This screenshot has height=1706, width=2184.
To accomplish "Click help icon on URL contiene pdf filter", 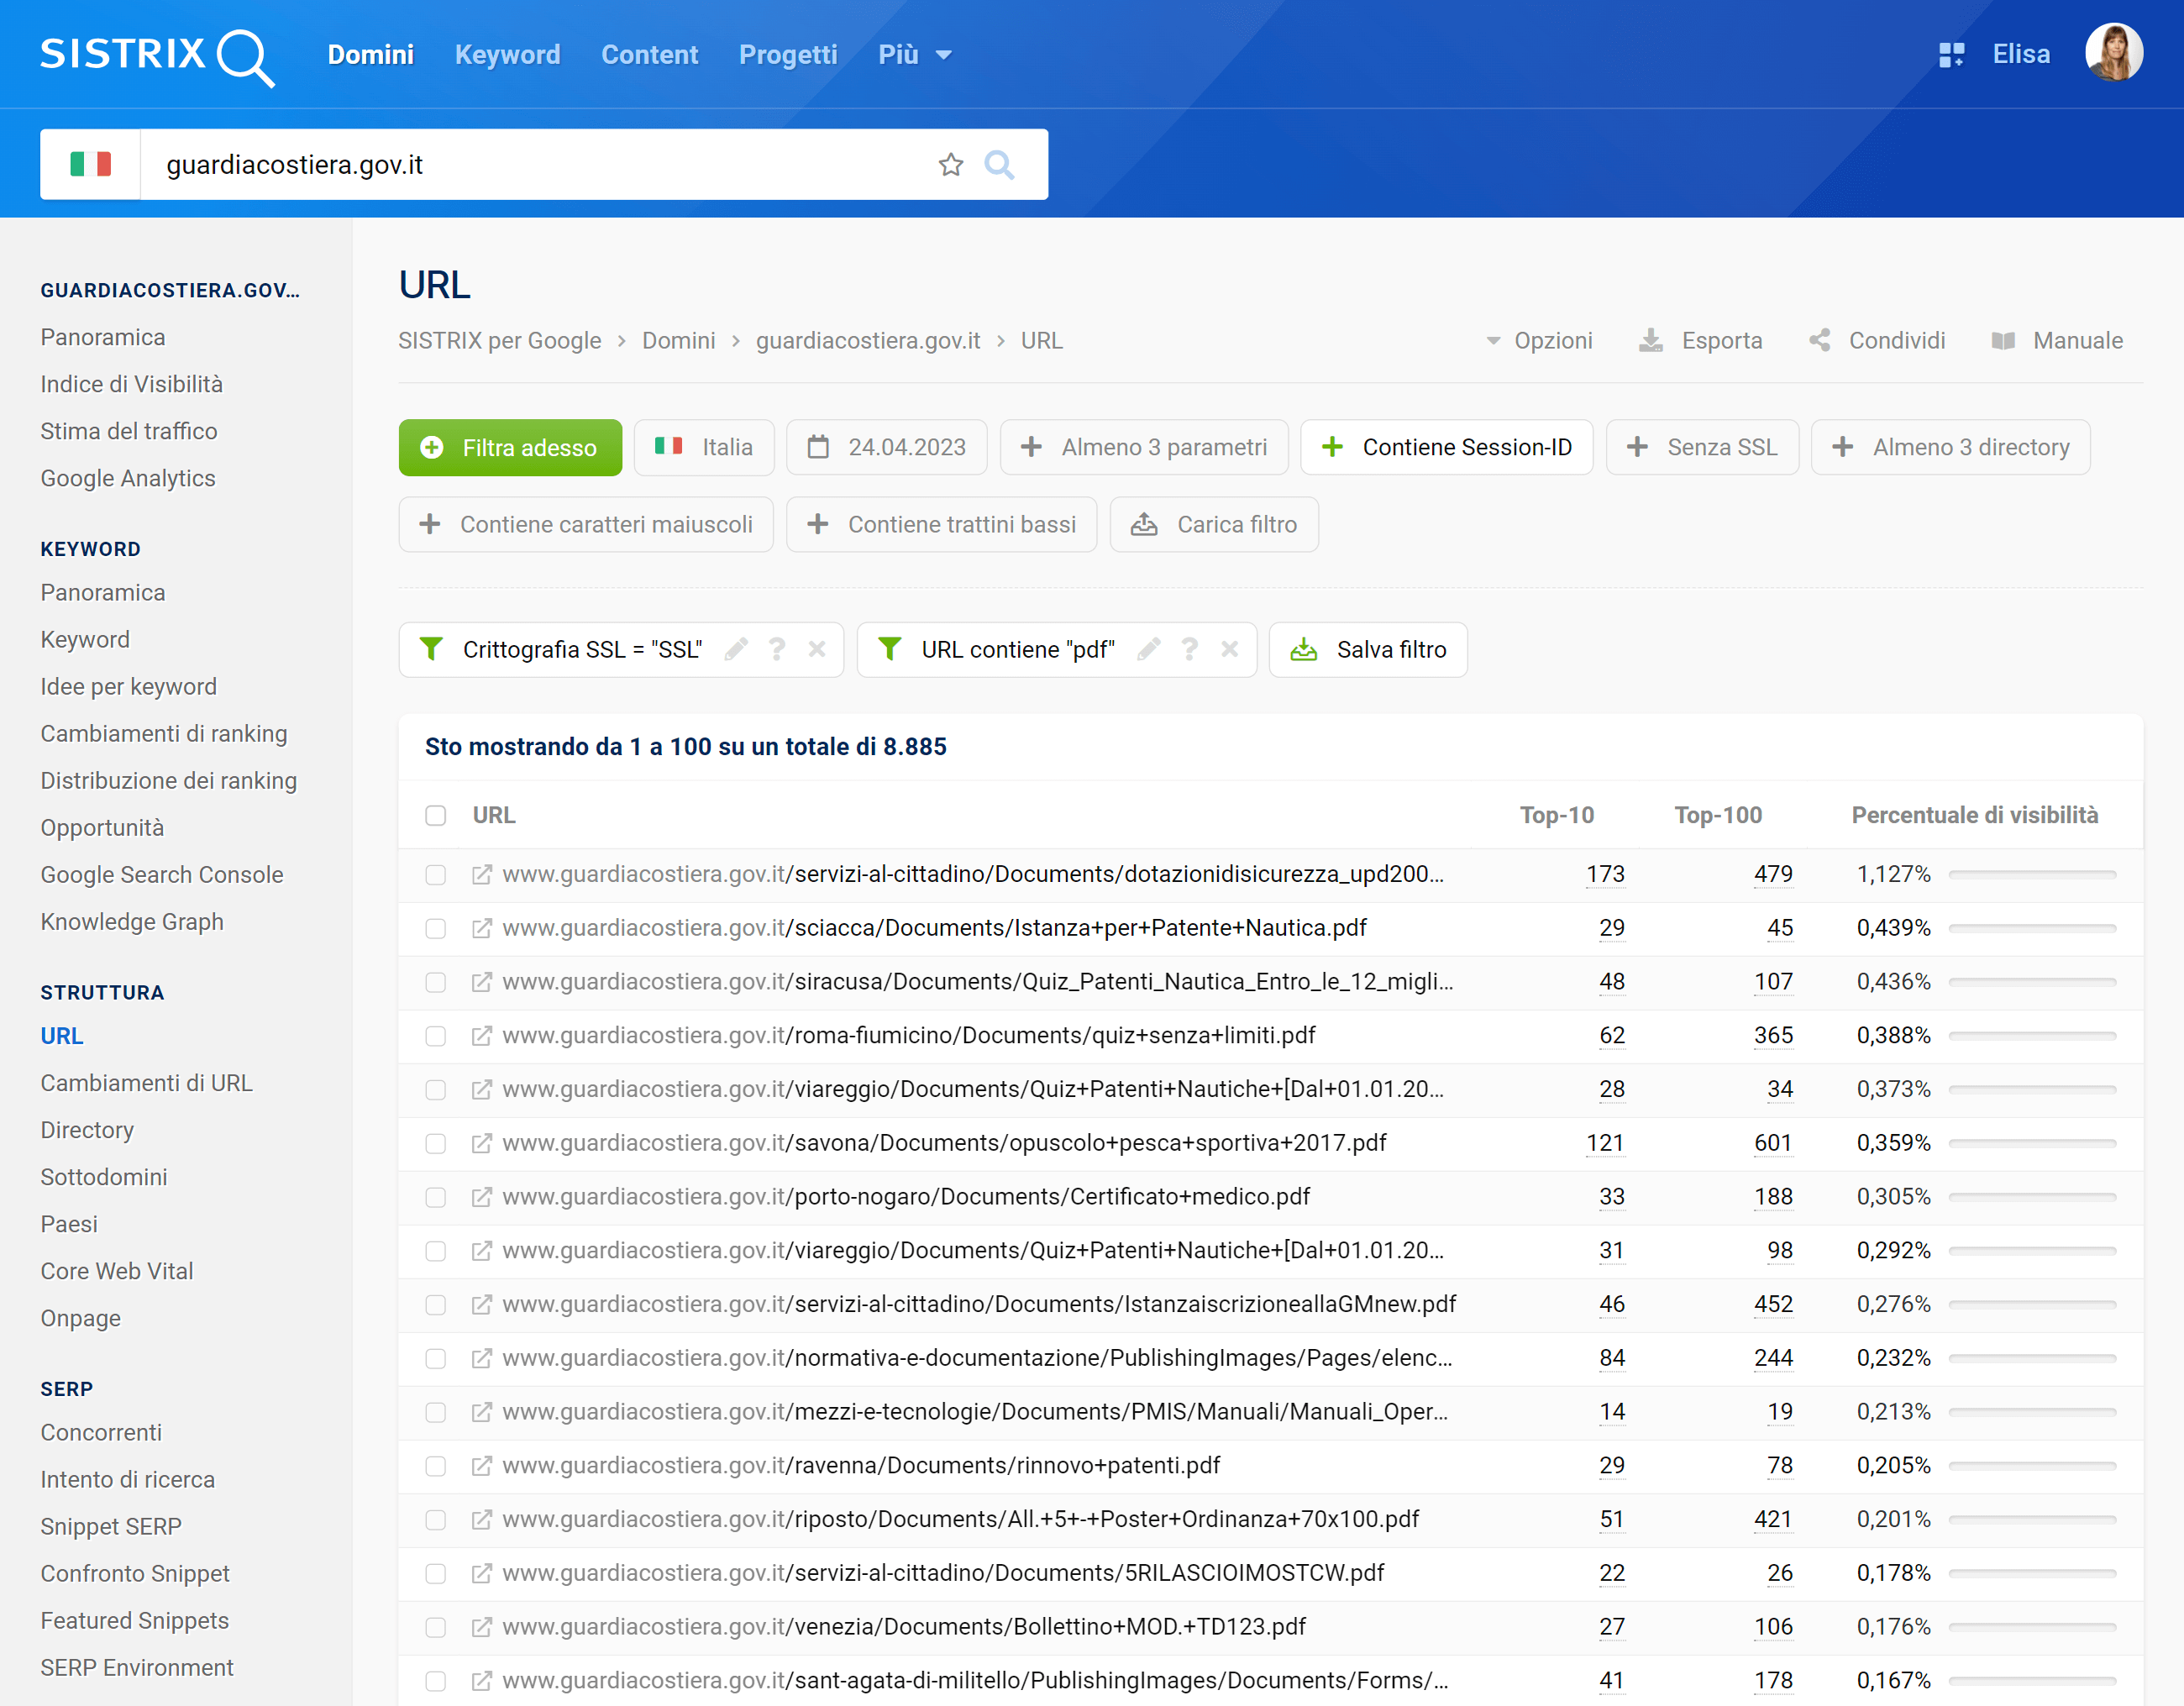I will pos(1189,650).
